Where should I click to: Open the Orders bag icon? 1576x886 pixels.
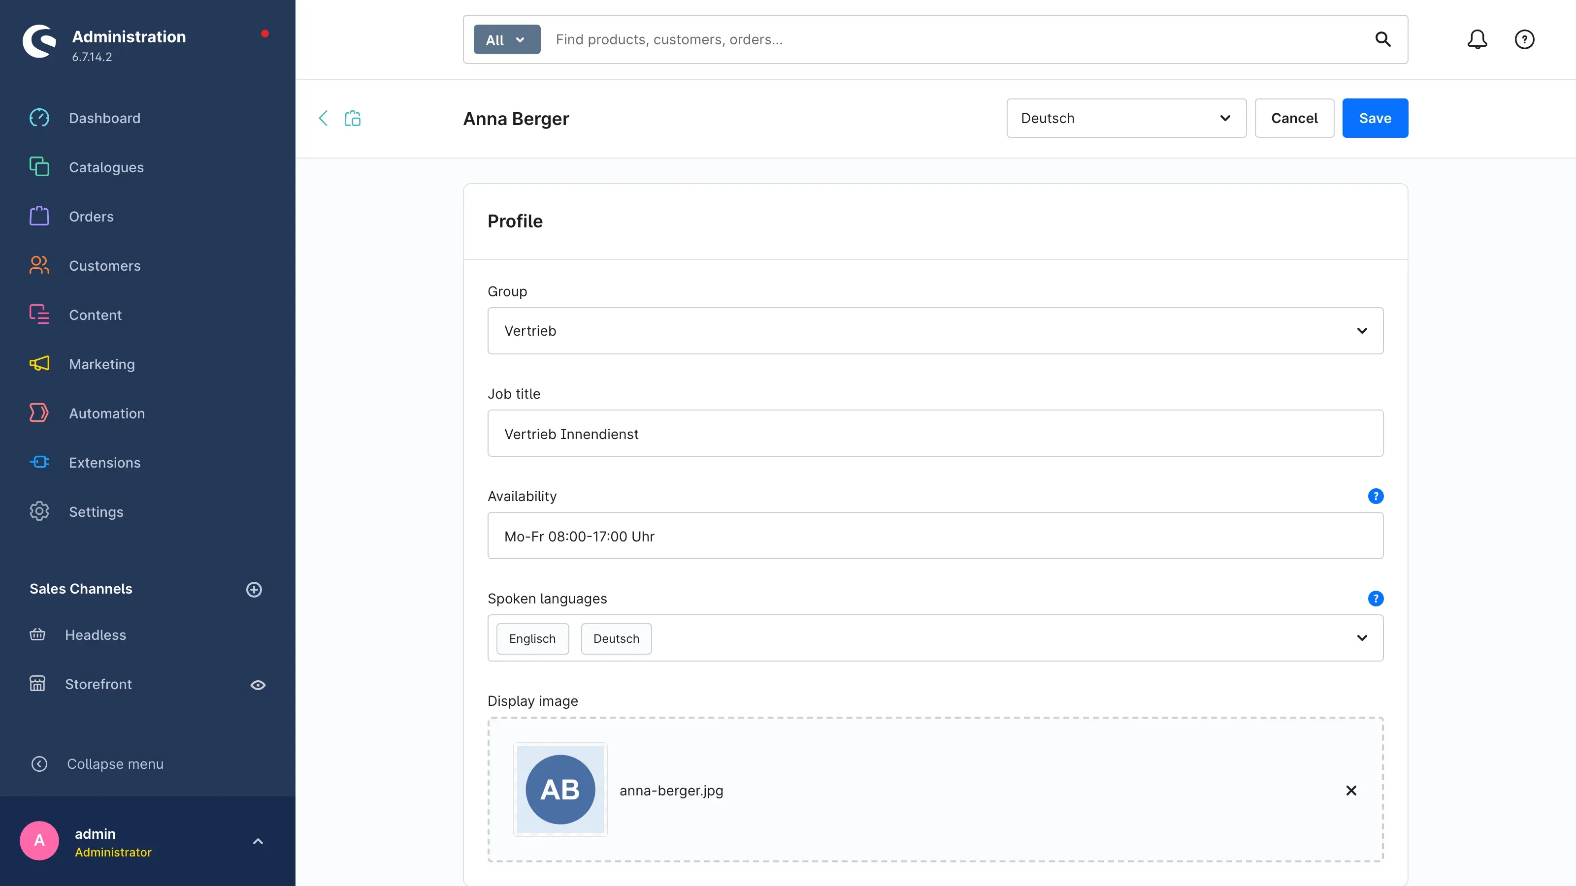tap(39, 216)
